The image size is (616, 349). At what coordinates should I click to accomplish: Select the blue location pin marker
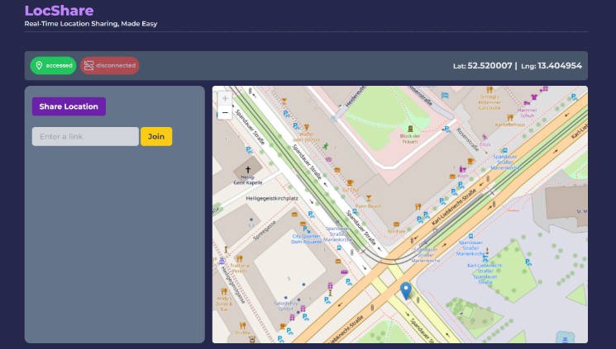(x=405, y=291)
